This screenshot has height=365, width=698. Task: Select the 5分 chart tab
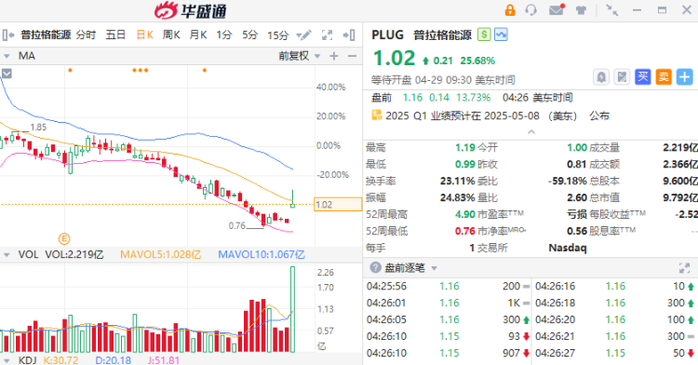[249, 34]
